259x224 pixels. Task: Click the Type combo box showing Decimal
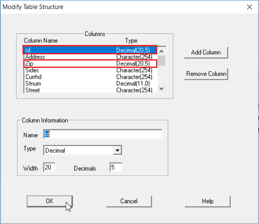point(83,150)
